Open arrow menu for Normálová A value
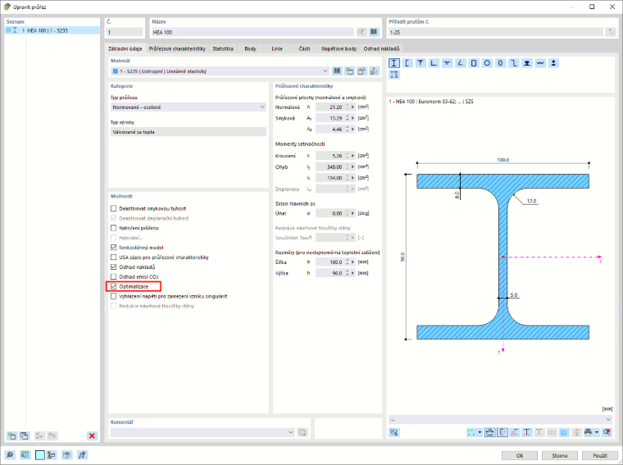Viewport: 623px width, 465px height. (x=352, y=107)
